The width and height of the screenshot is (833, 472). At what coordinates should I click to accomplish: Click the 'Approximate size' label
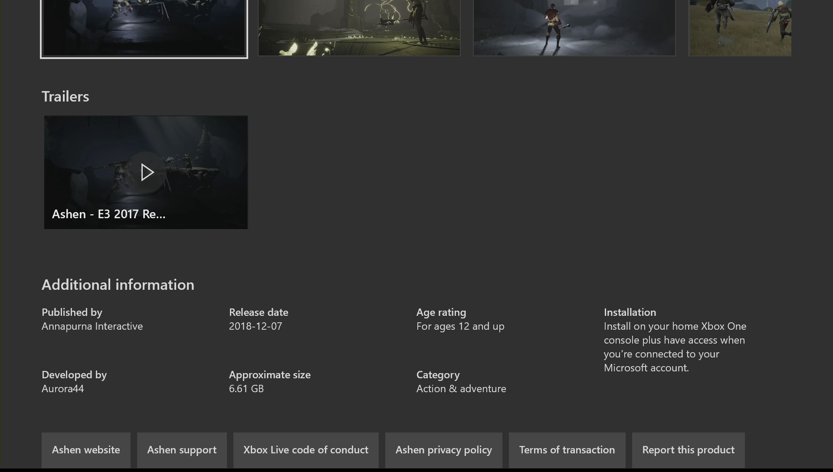tap(270, 375)
